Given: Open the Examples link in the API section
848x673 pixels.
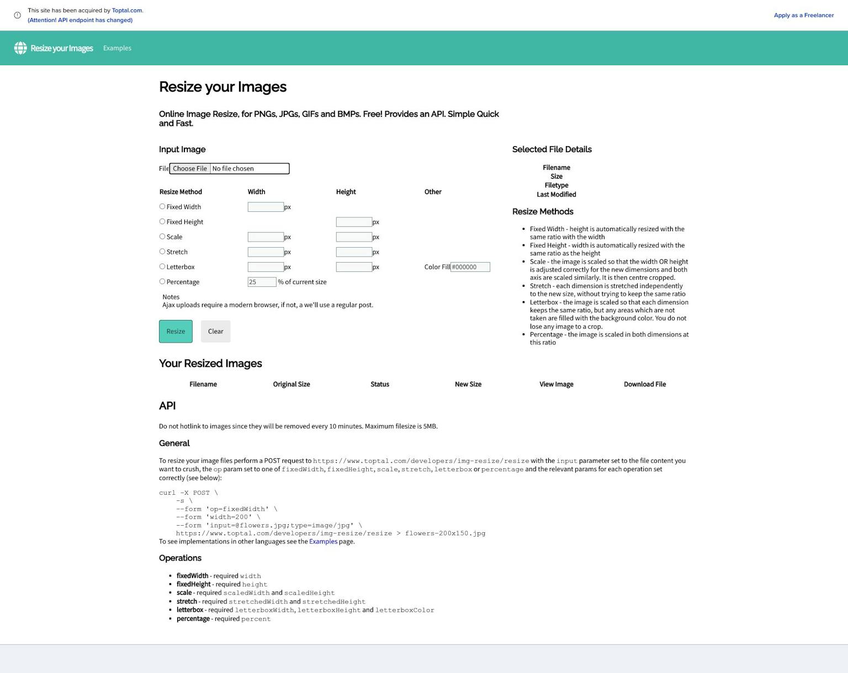Looking at the screenshot, I should click(323, 541).
